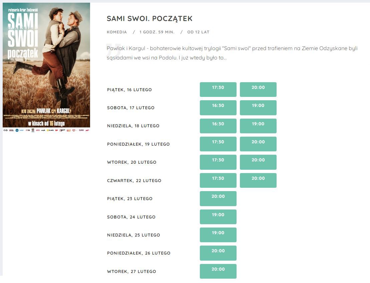Viewport: 370px width, 283px height.
Task: Select 17:30 showing on Wtorek, 20 lutego
Action: (218, 162)
